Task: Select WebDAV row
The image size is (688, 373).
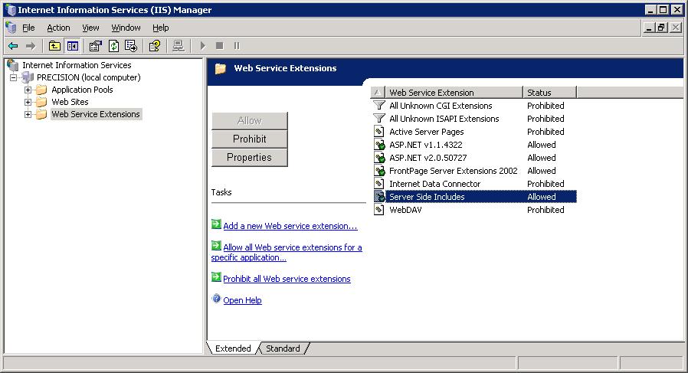Action: (x=474, y=210)
